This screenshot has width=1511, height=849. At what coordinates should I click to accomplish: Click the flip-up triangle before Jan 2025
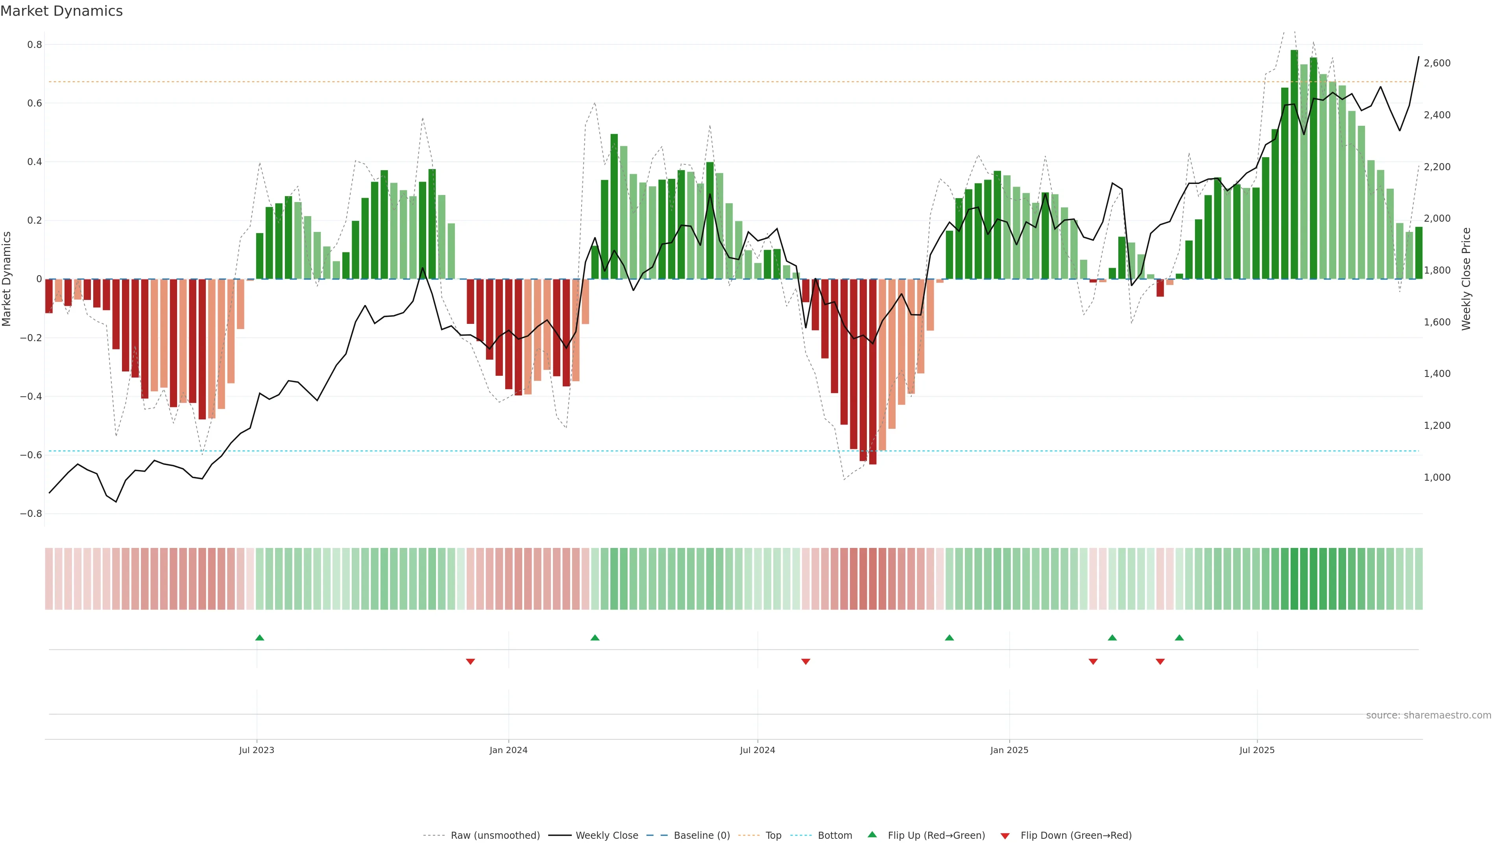pyautogui.click(x=949, y=638)
